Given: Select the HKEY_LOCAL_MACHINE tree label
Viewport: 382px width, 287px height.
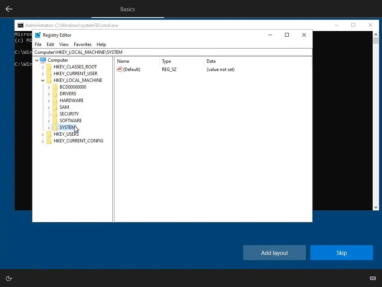Looking at the screenshot, I should click(x=78, y=80).
